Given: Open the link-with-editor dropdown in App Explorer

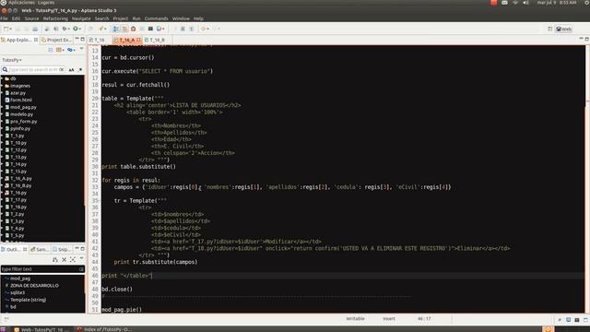Looking at the screenshot, I should point(75,50).
